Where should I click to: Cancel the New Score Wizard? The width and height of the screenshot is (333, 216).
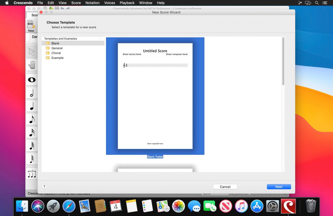[x=225, y=186]
